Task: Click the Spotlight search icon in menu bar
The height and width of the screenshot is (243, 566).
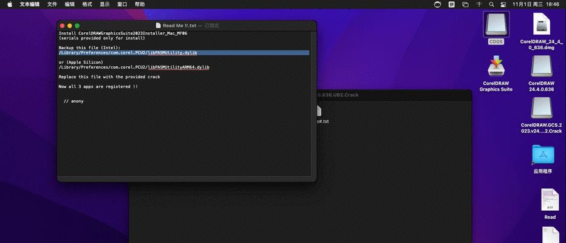Action: [x=491, y=4]
